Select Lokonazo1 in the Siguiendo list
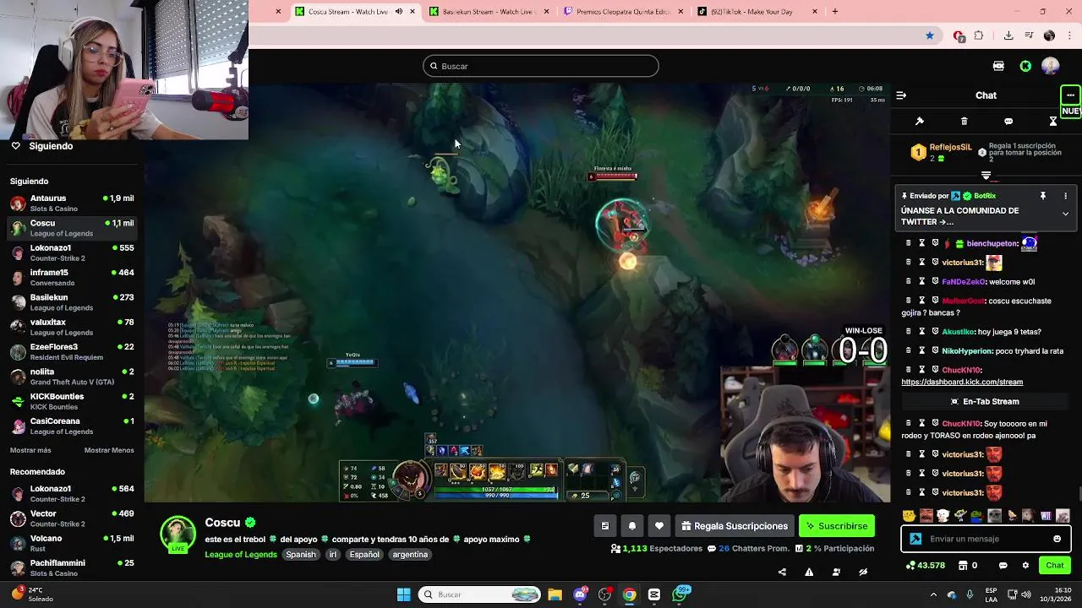The image size is (1082, 608). coord(72,253)
